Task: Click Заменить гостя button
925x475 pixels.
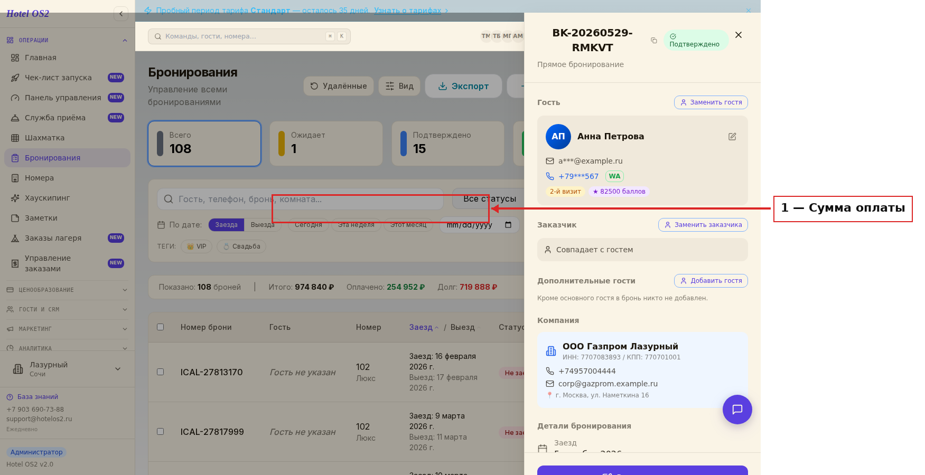Action: pos(711,102)
